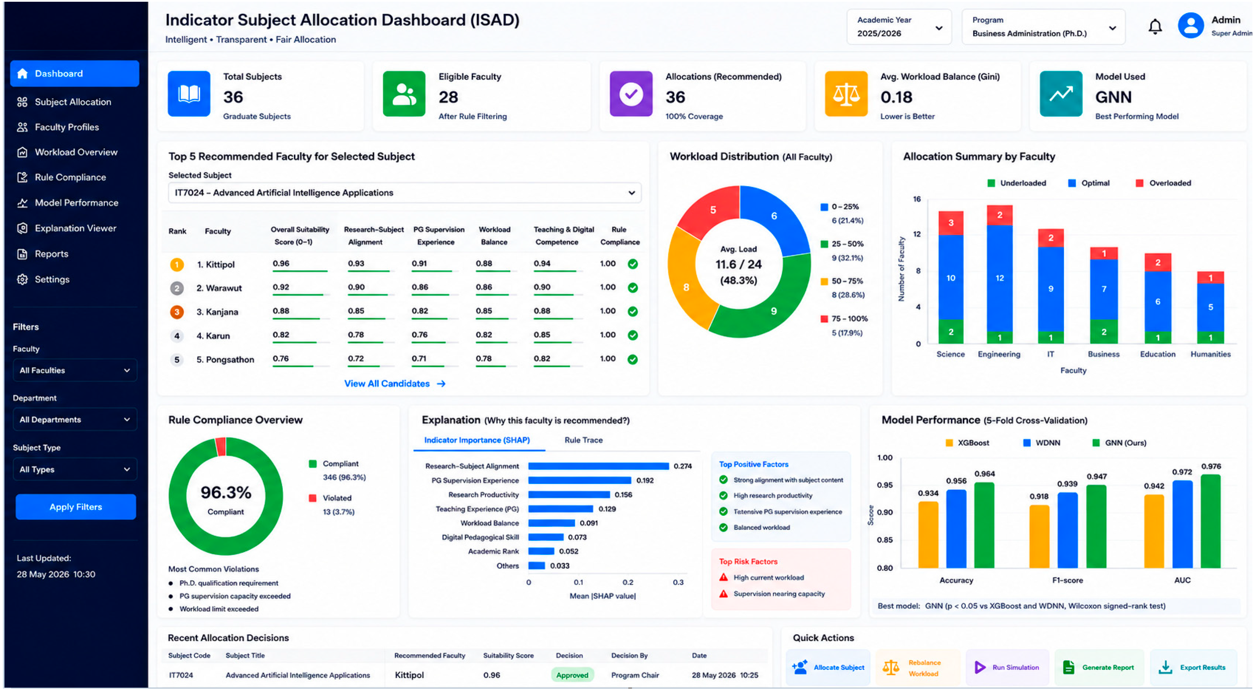Click the XGBoost orange legend swatch

tap(949, 443)
